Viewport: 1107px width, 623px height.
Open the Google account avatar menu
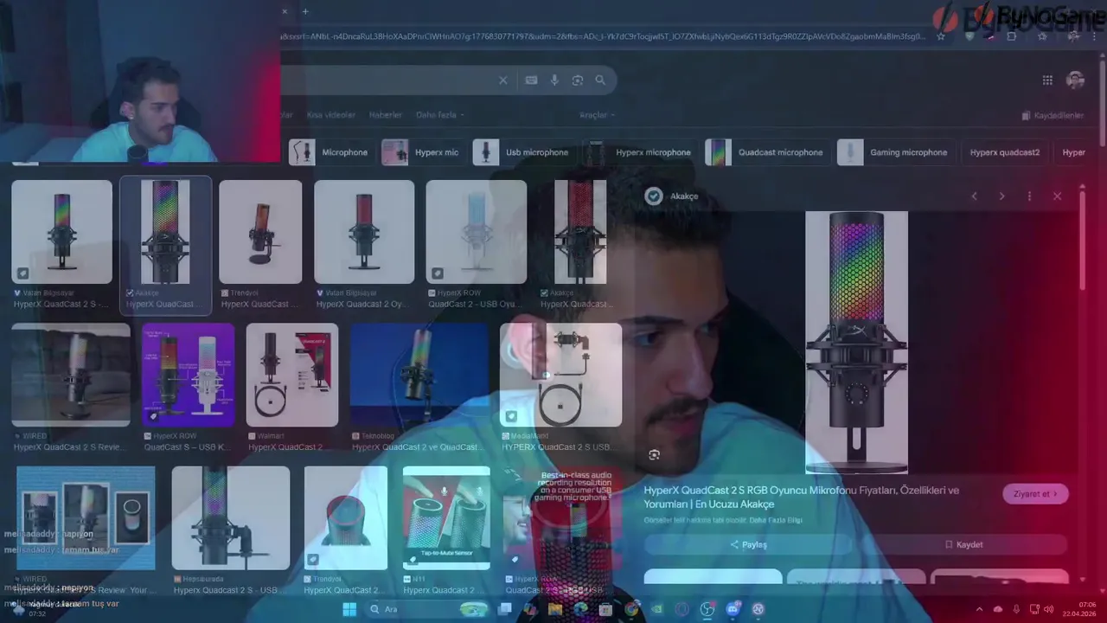coord(1076,80)
